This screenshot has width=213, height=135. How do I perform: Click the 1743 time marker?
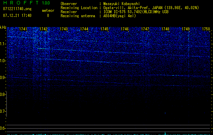[x=64, y=29]
